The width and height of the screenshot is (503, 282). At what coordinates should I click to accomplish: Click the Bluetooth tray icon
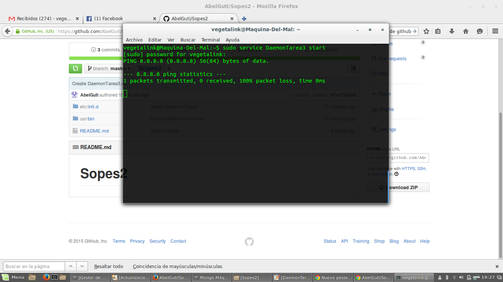447,278
